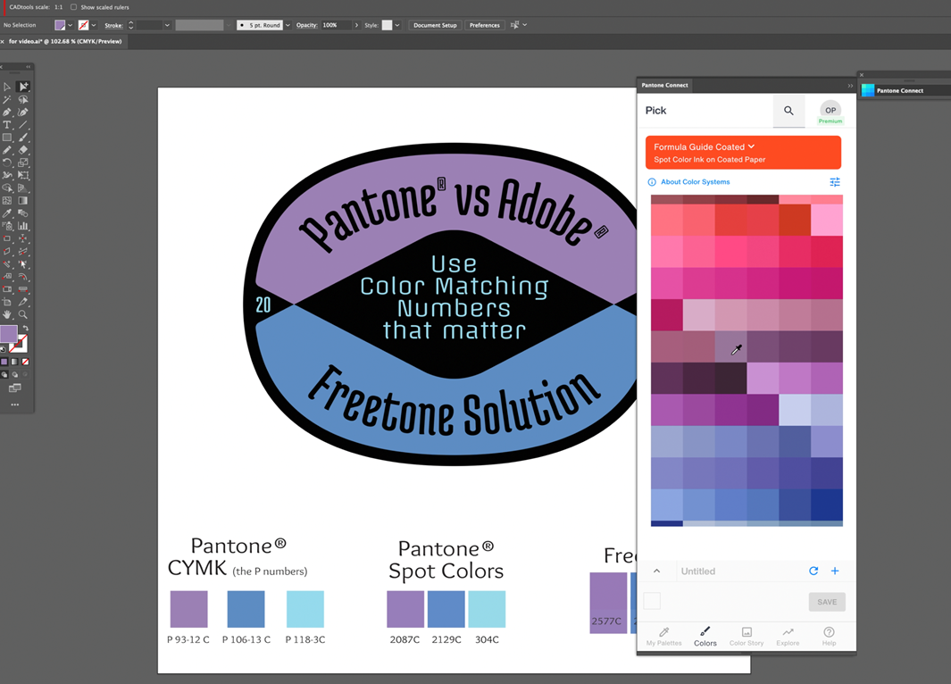Select the Selection arrow tool
The image size is (951, 684).
(x=6, y=86)
